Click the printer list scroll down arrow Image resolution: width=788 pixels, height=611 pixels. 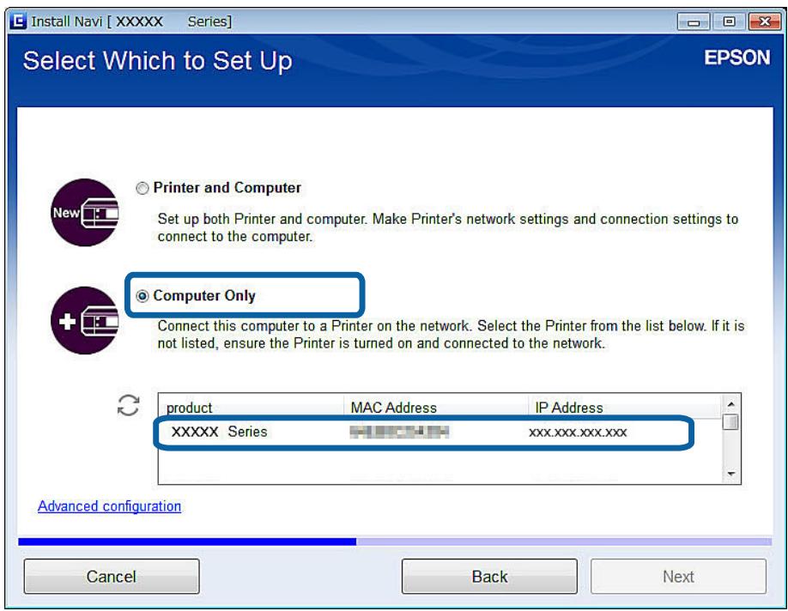pyautogui.click(x=731, y=474)
